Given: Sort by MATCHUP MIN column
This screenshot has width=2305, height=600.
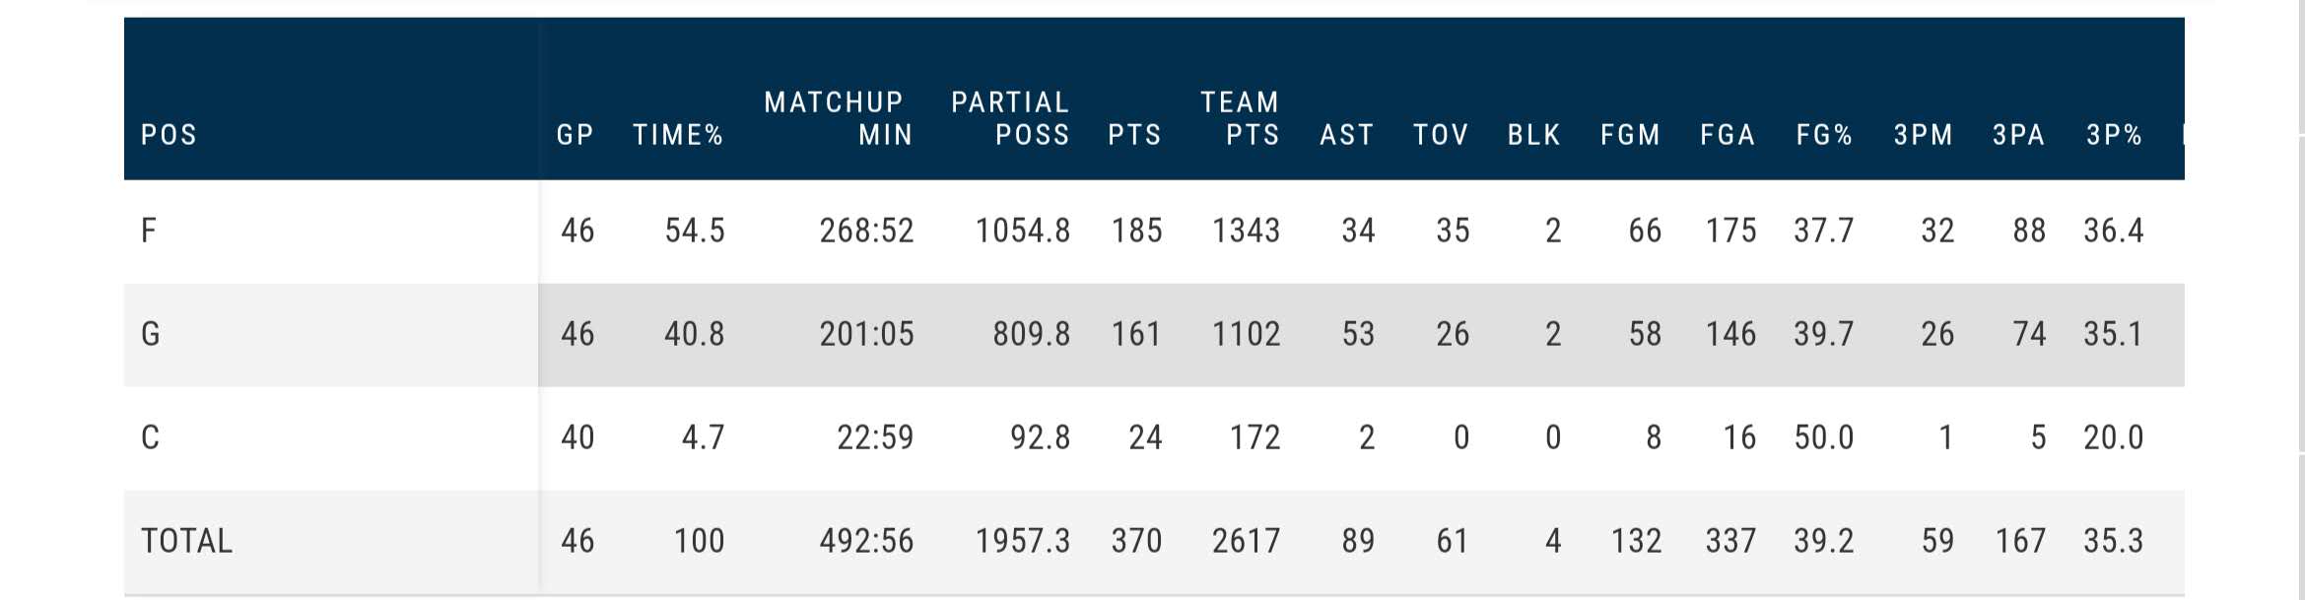Looking at the screenshot, I should [x=837, y=118].
